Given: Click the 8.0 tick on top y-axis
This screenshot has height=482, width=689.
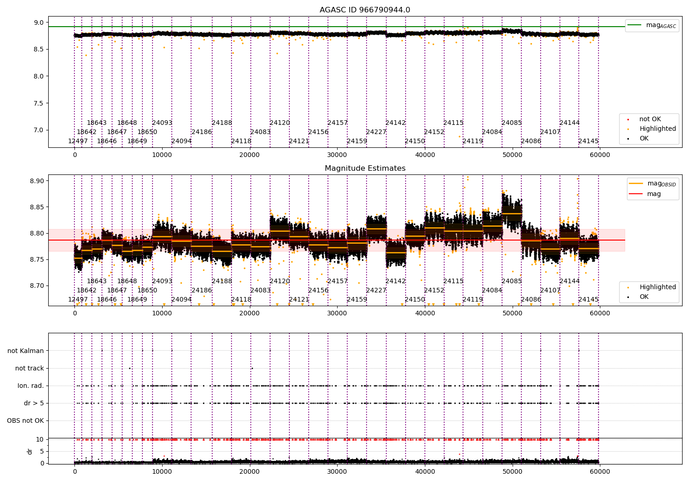Looking at the screenshot, I should click(39, 76).
